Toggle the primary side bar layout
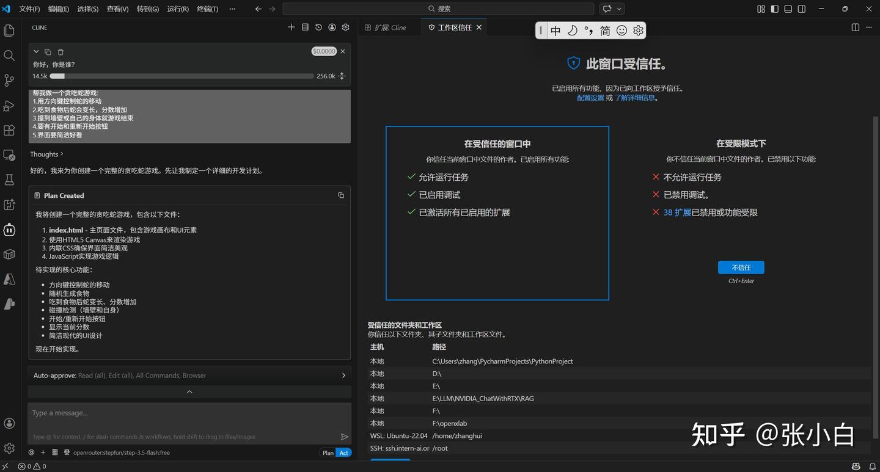The height and width of the screenshot is (472, 880). tap(774, 9)
